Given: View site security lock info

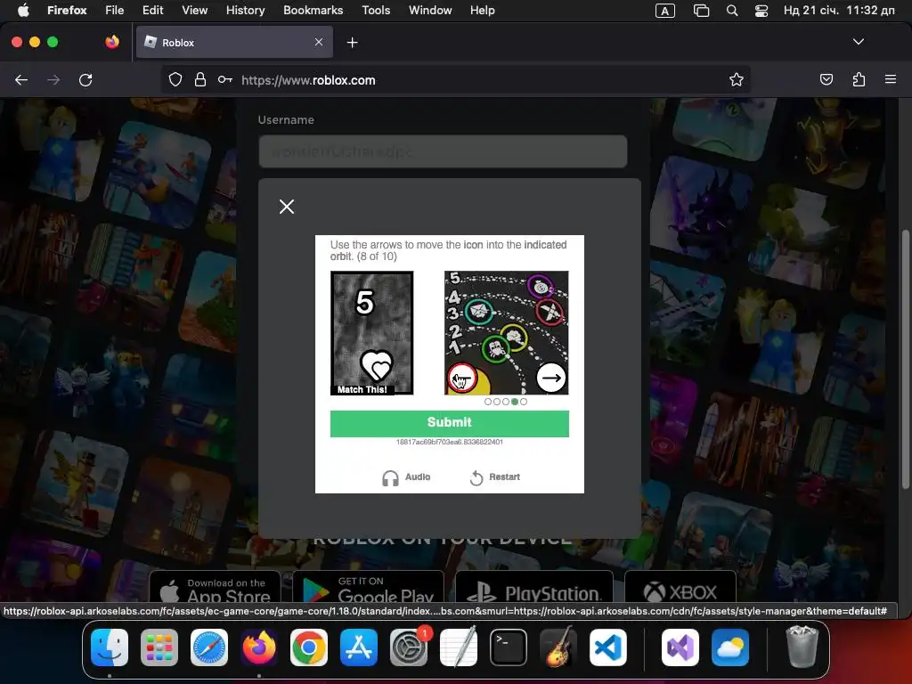Looking at the screenshot, I should tap(200, 79).
